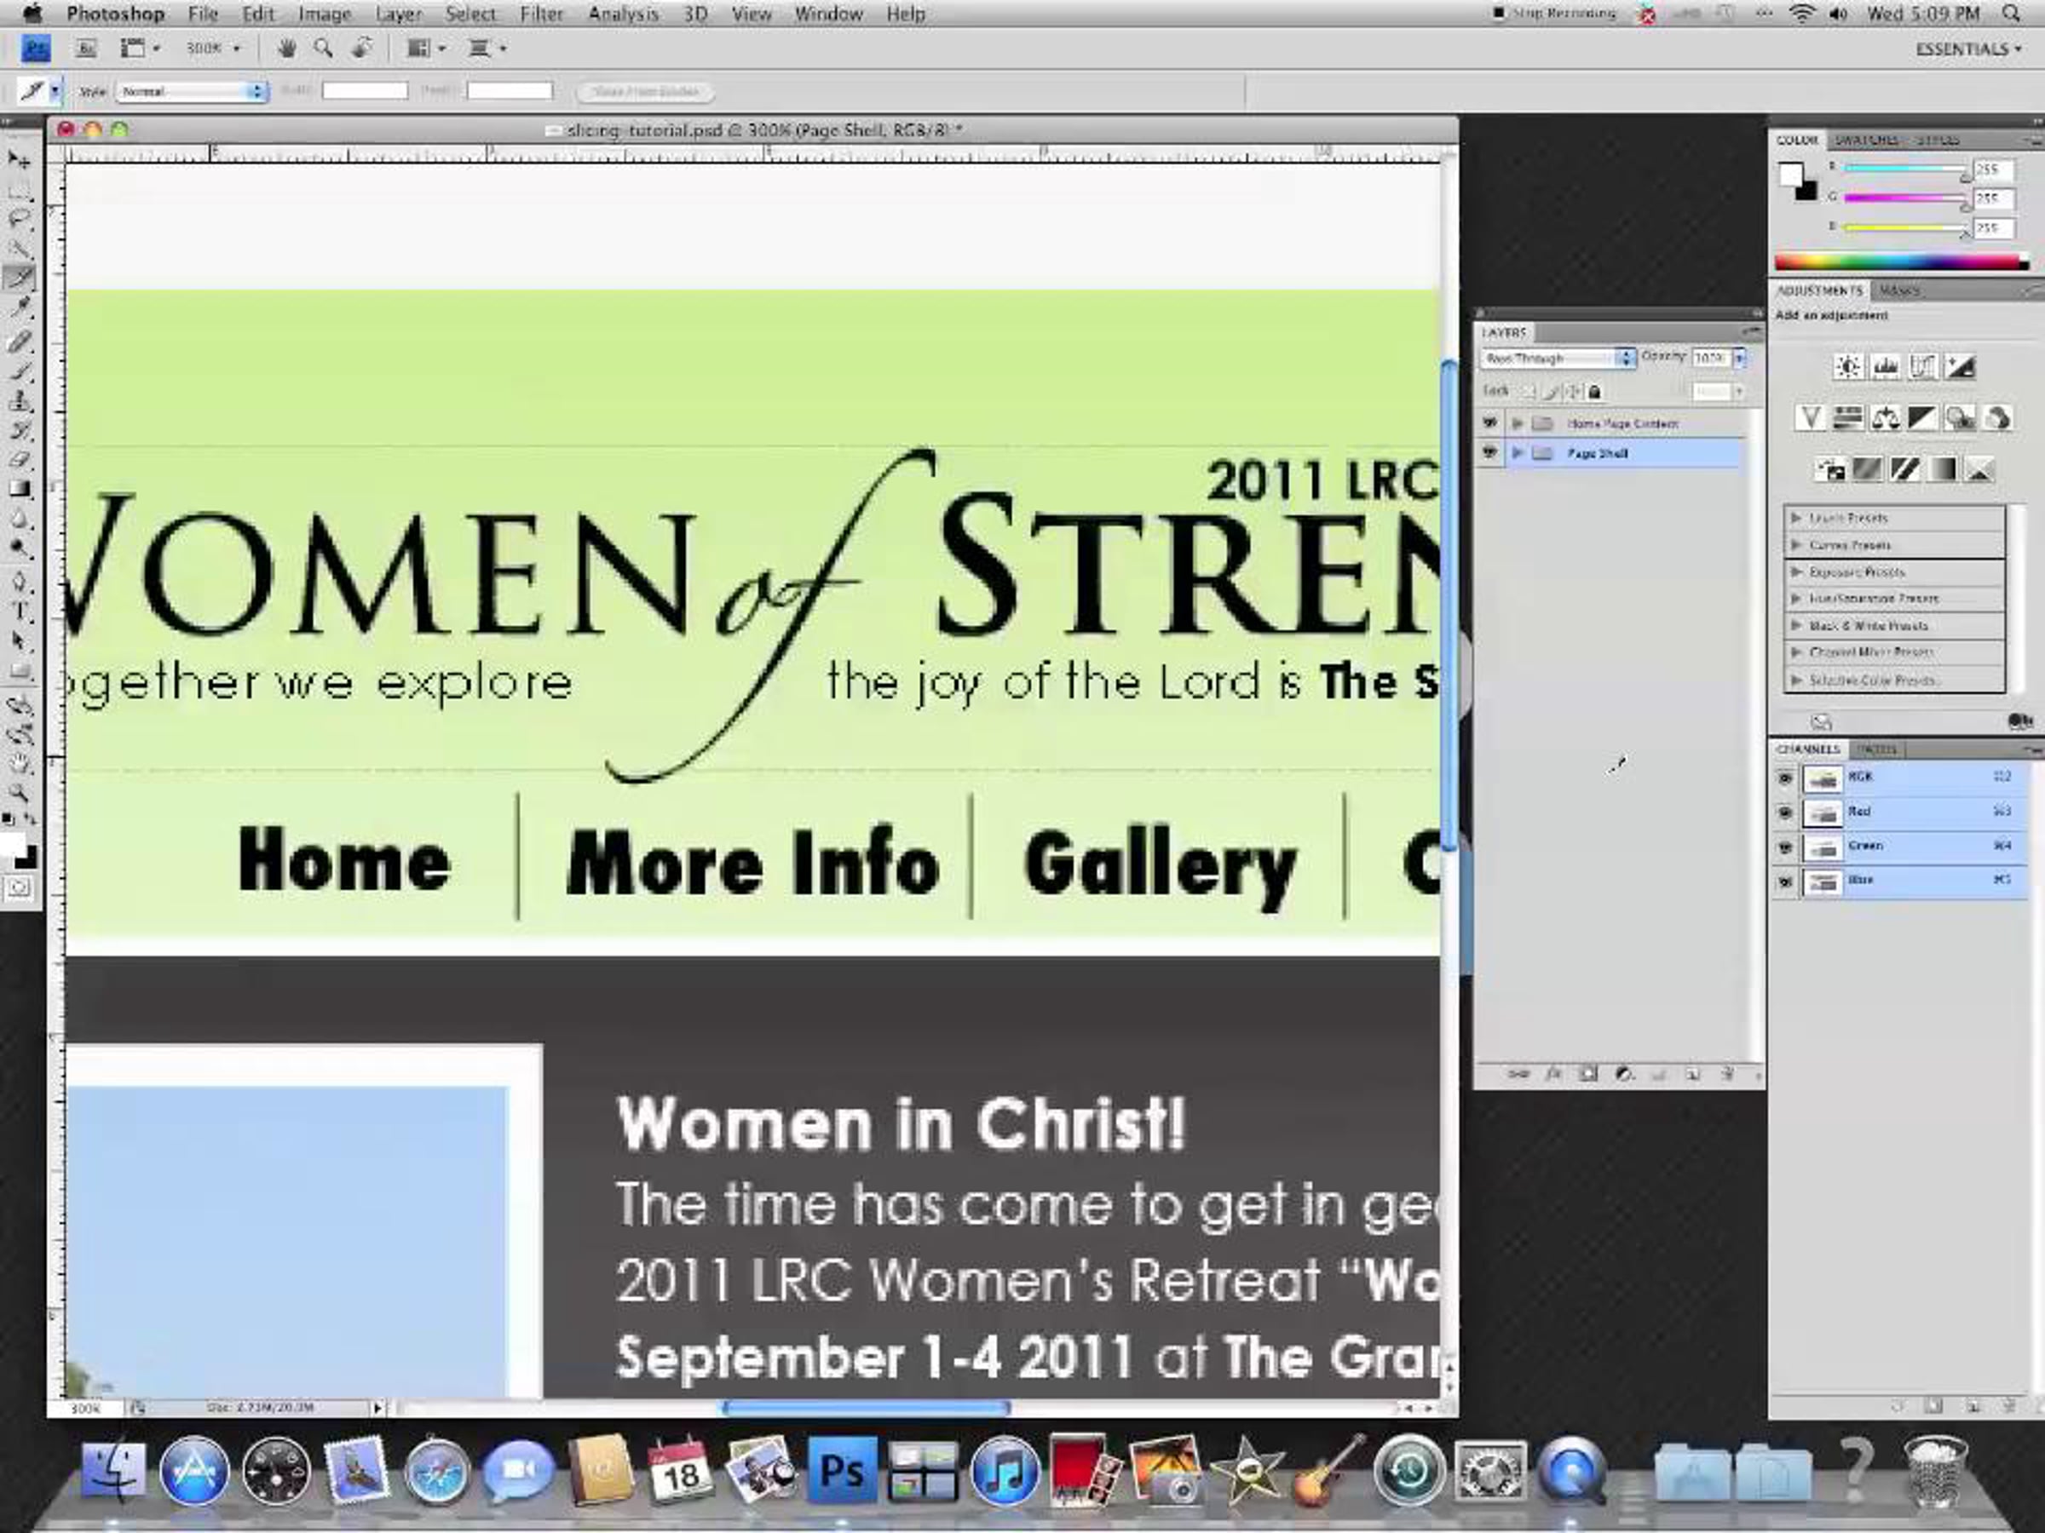The image size is (2045, 1533).
Task: Expand the Page Shell layer group
Action: 1517,453
